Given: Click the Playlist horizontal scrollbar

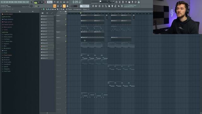Looking at the screenshot, I should coord(110,11).
